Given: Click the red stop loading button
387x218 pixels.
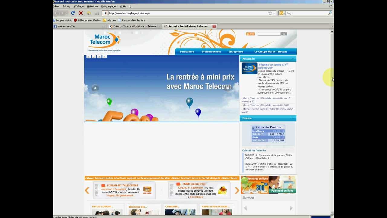Looking at the screenshot, I should pos(81,13).
